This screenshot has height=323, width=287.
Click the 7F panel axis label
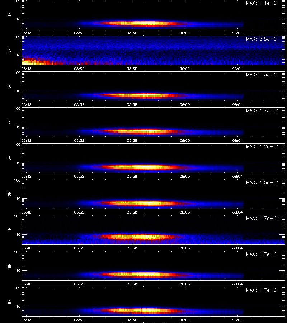(9, 230)
